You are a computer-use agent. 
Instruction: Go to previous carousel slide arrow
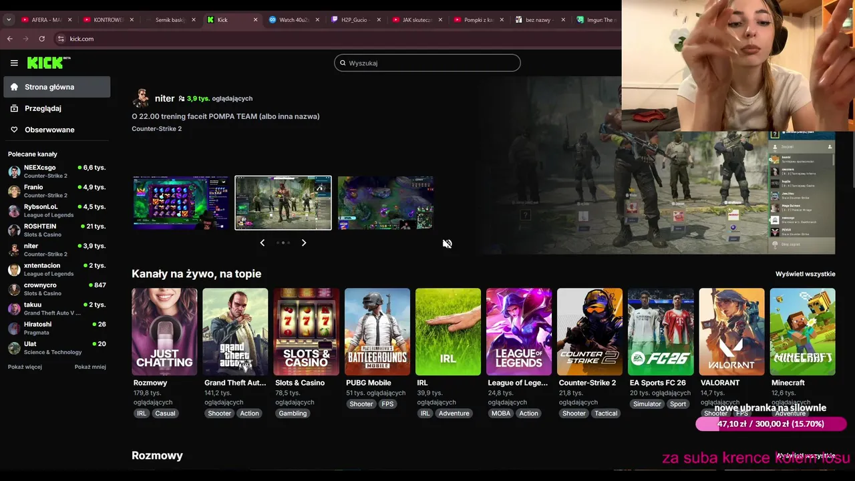pyautogui.click(x=263, y=243)
